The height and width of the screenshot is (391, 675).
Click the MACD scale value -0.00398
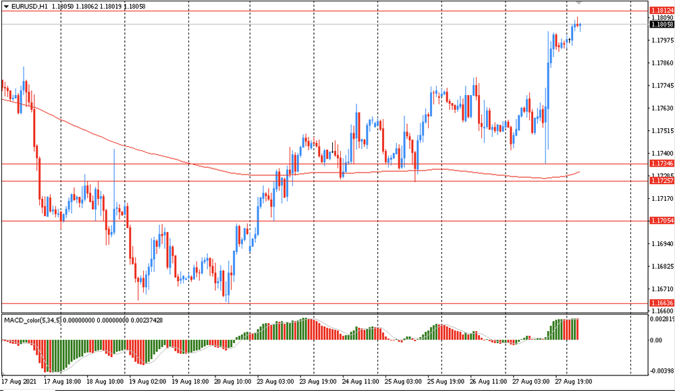coord(663,370)
